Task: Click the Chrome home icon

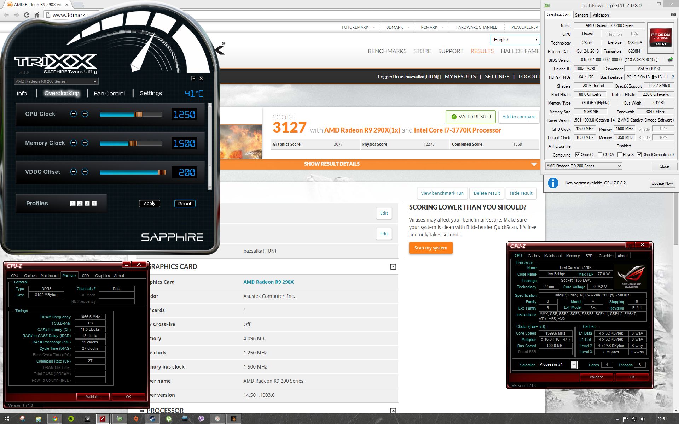Action: 37,15
